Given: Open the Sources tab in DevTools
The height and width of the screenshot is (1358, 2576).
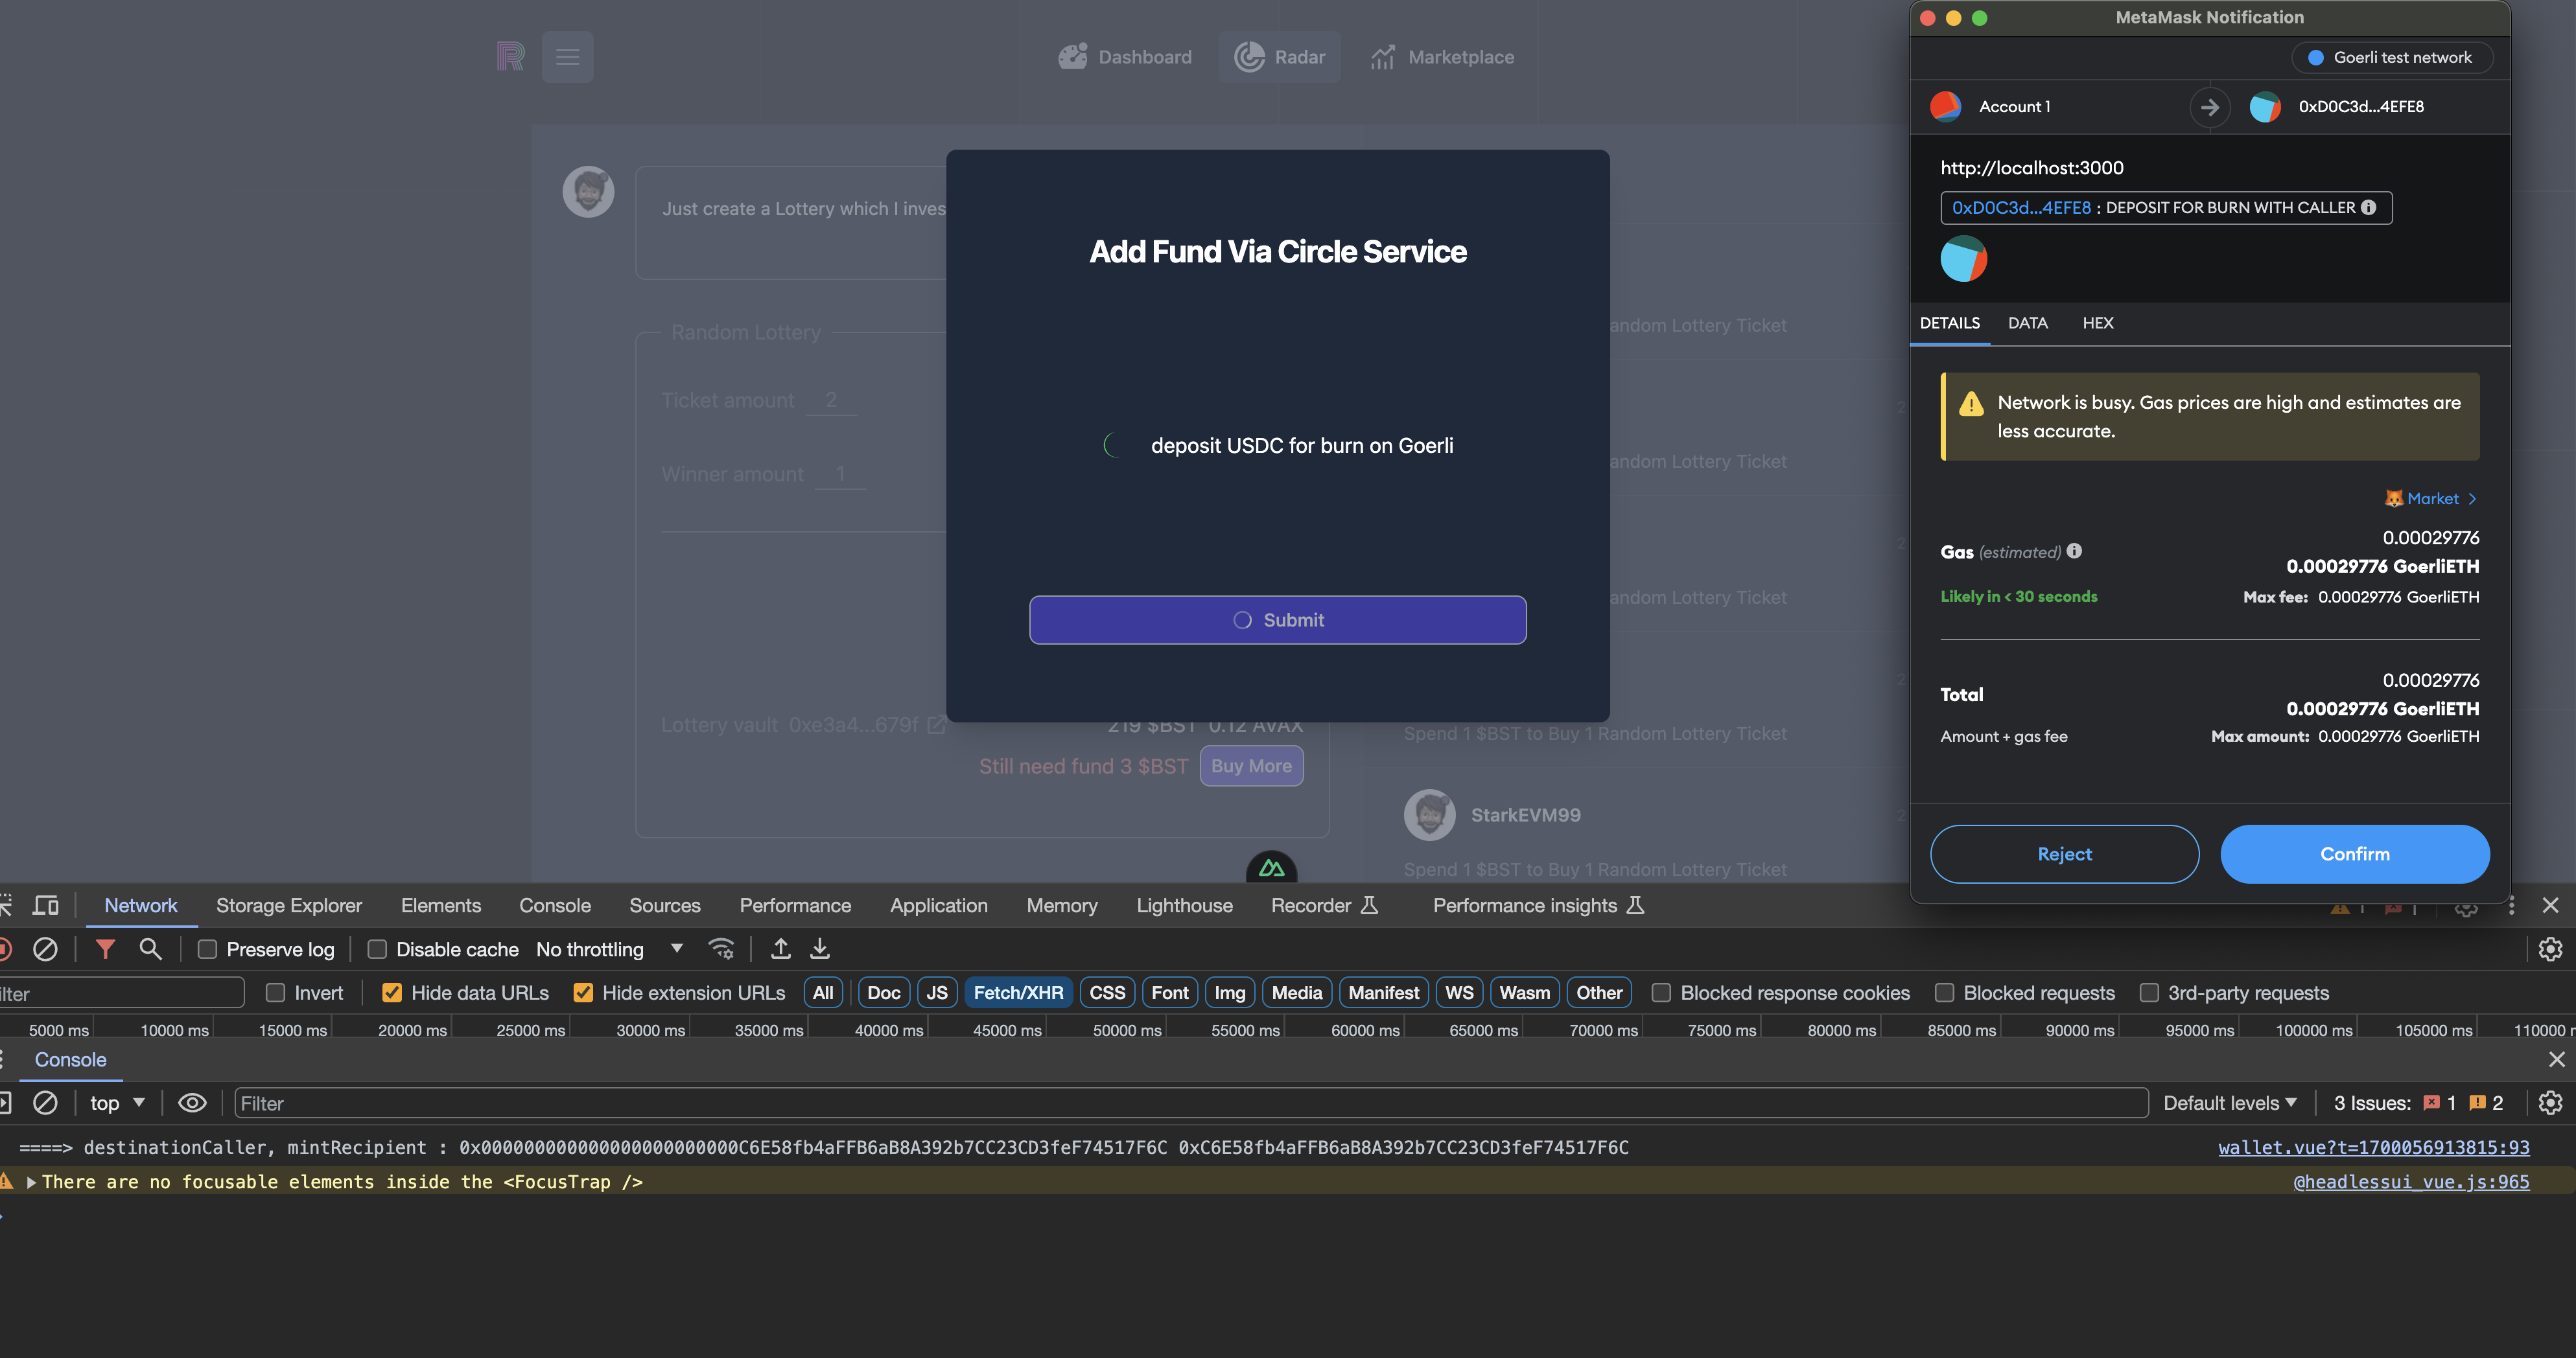Looking at the screenshot, I should point(664,905).
